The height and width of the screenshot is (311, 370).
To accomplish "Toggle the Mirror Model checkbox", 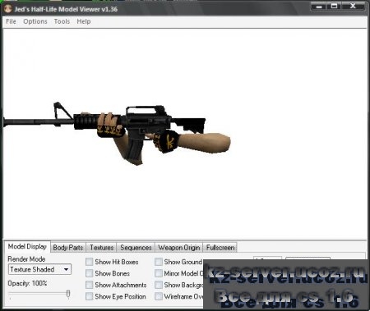I will (159, 273).
